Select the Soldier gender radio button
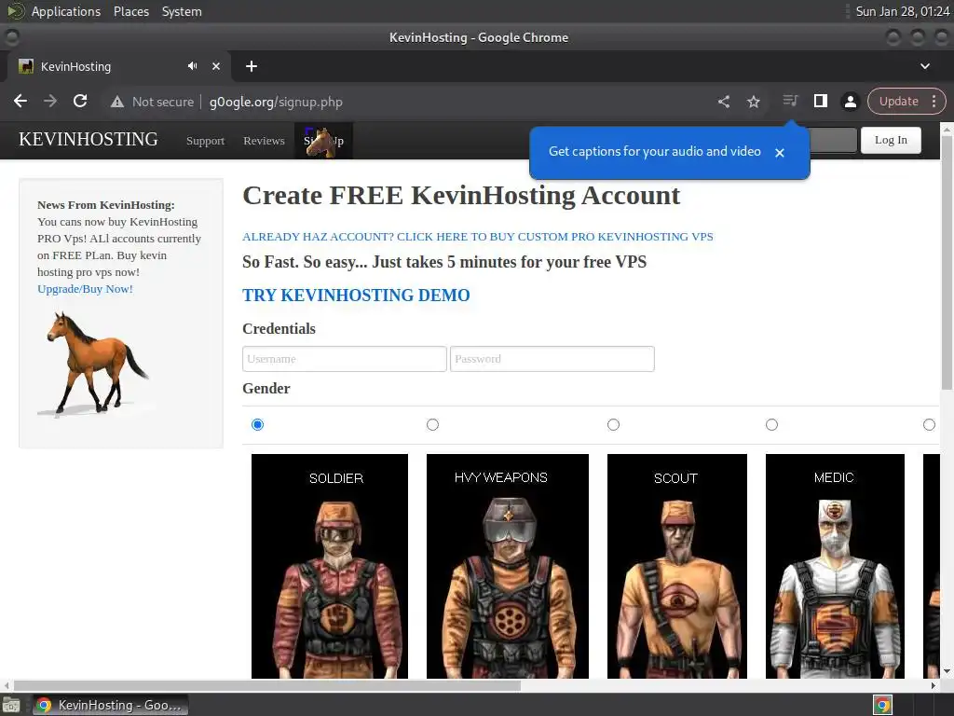Viewport: 954px width, 716px height. pos(257,424)
